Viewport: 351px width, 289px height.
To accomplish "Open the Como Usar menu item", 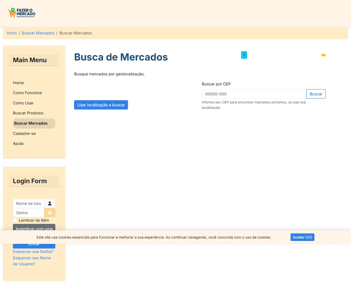I will click(x=23, y=103).
